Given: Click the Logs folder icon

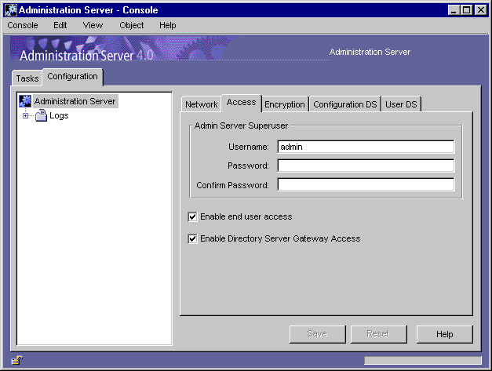Looking at the screenshot, I should (x=41, y=115).
